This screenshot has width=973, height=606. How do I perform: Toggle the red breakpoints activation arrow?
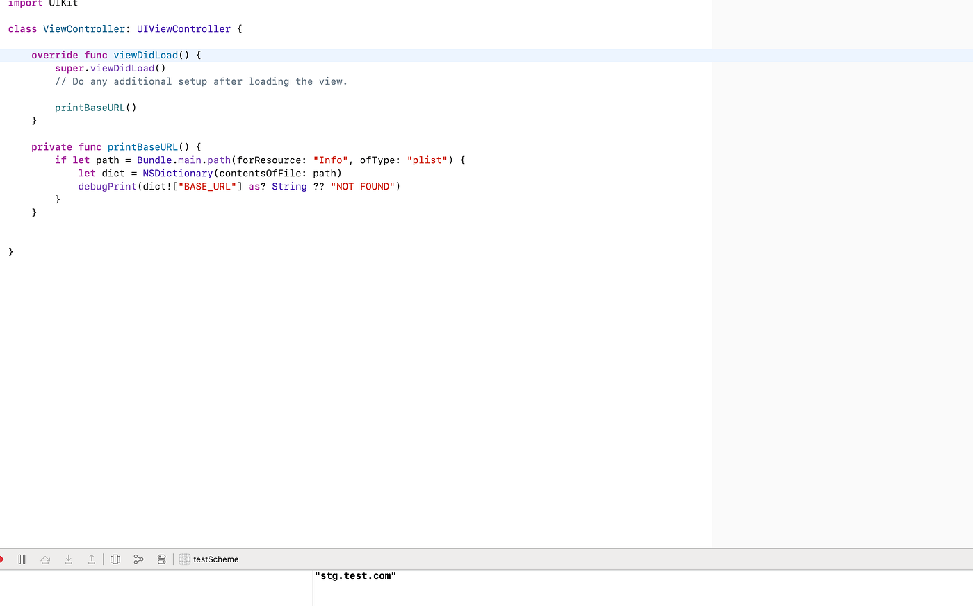click(x=2, y=559)
